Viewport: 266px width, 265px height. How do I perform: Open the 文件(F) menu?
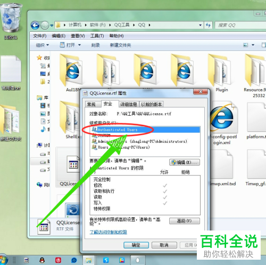click(40, 36)
